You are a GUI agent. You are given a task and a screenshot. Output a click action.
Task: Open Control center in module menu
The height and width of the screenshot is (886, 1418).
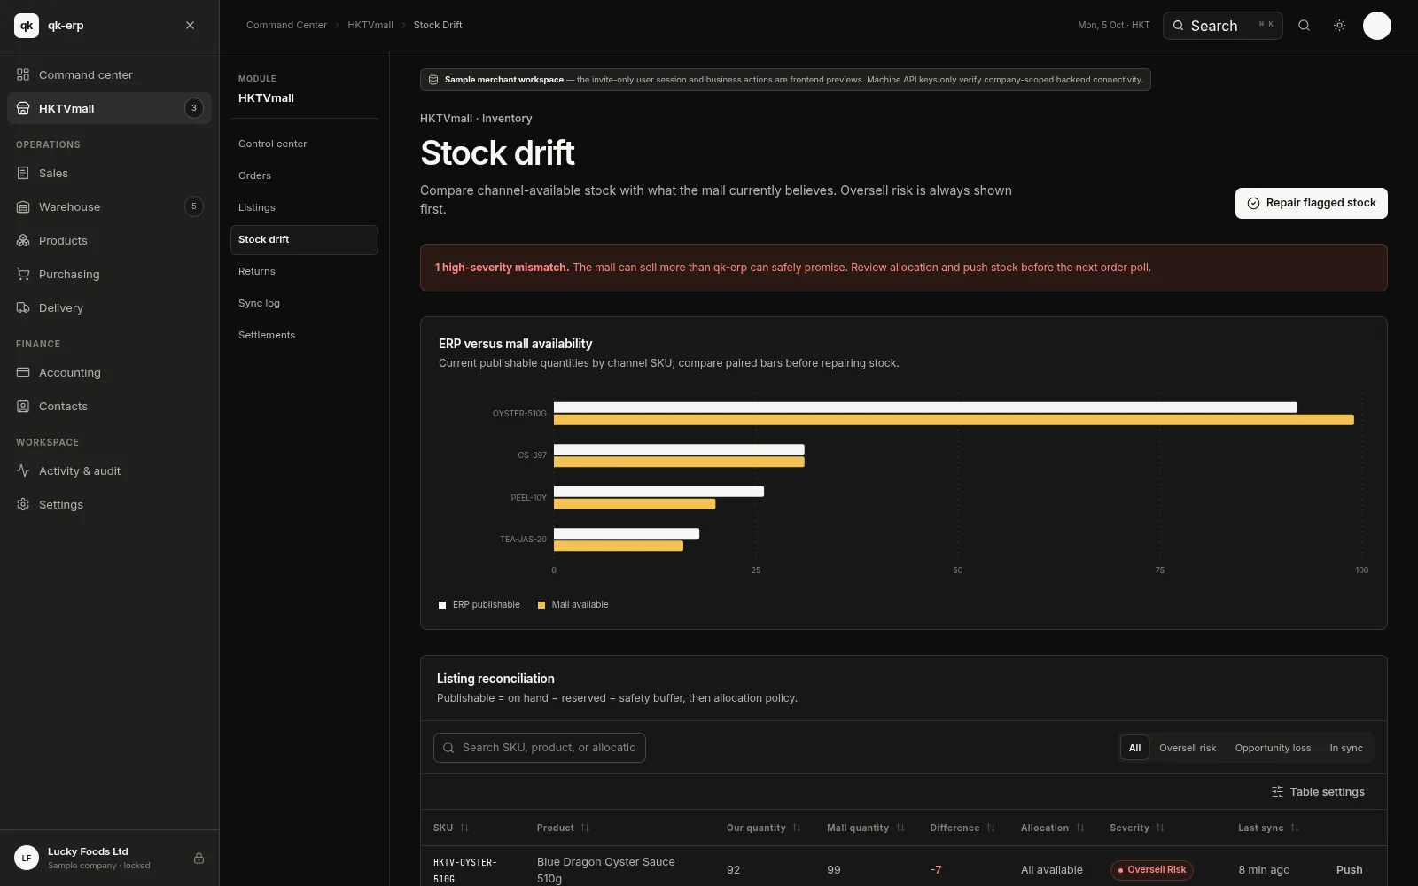point(304,144)
